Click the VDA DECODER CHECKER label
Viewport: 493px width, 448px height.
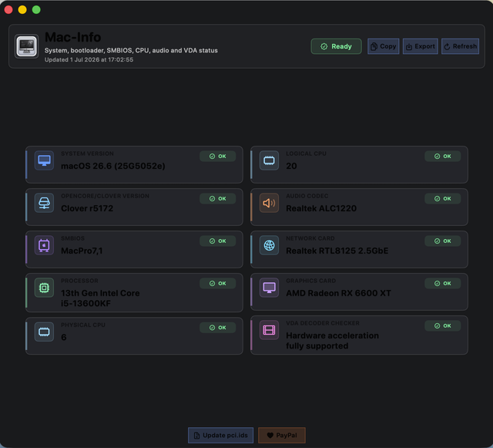click(x=323, y=323)
